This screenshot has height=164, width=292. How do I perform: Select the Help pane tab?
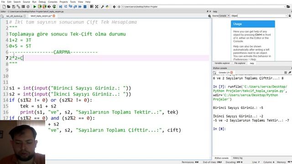point(252,63)
